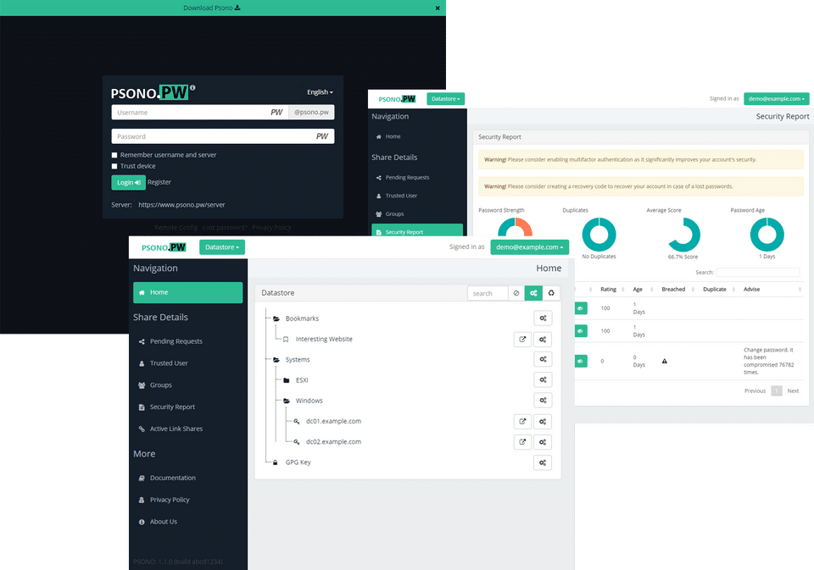
Task: Click the Register link on login form
Action: 159,182
